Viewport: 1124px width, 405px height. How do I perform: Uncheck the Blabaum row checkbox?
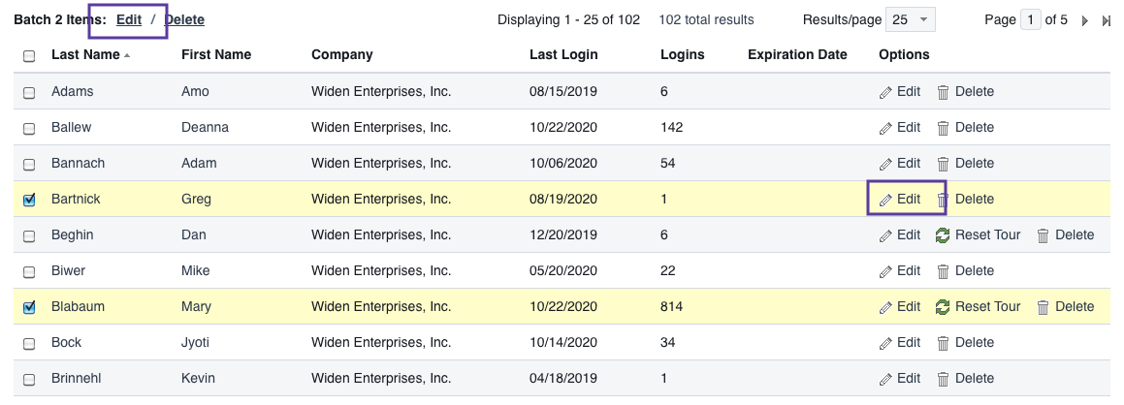pos(29,308)
